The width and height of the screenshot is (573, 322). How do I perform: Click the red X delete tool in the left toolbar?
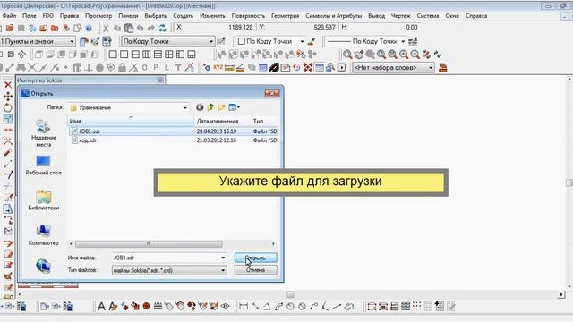click(8, 85)
